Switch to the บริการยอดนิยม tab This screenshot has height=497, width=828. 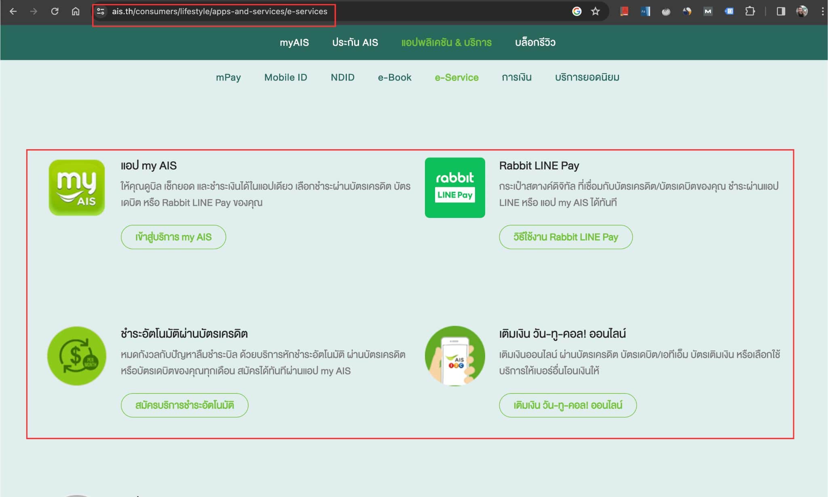click(x=587, y=77)
